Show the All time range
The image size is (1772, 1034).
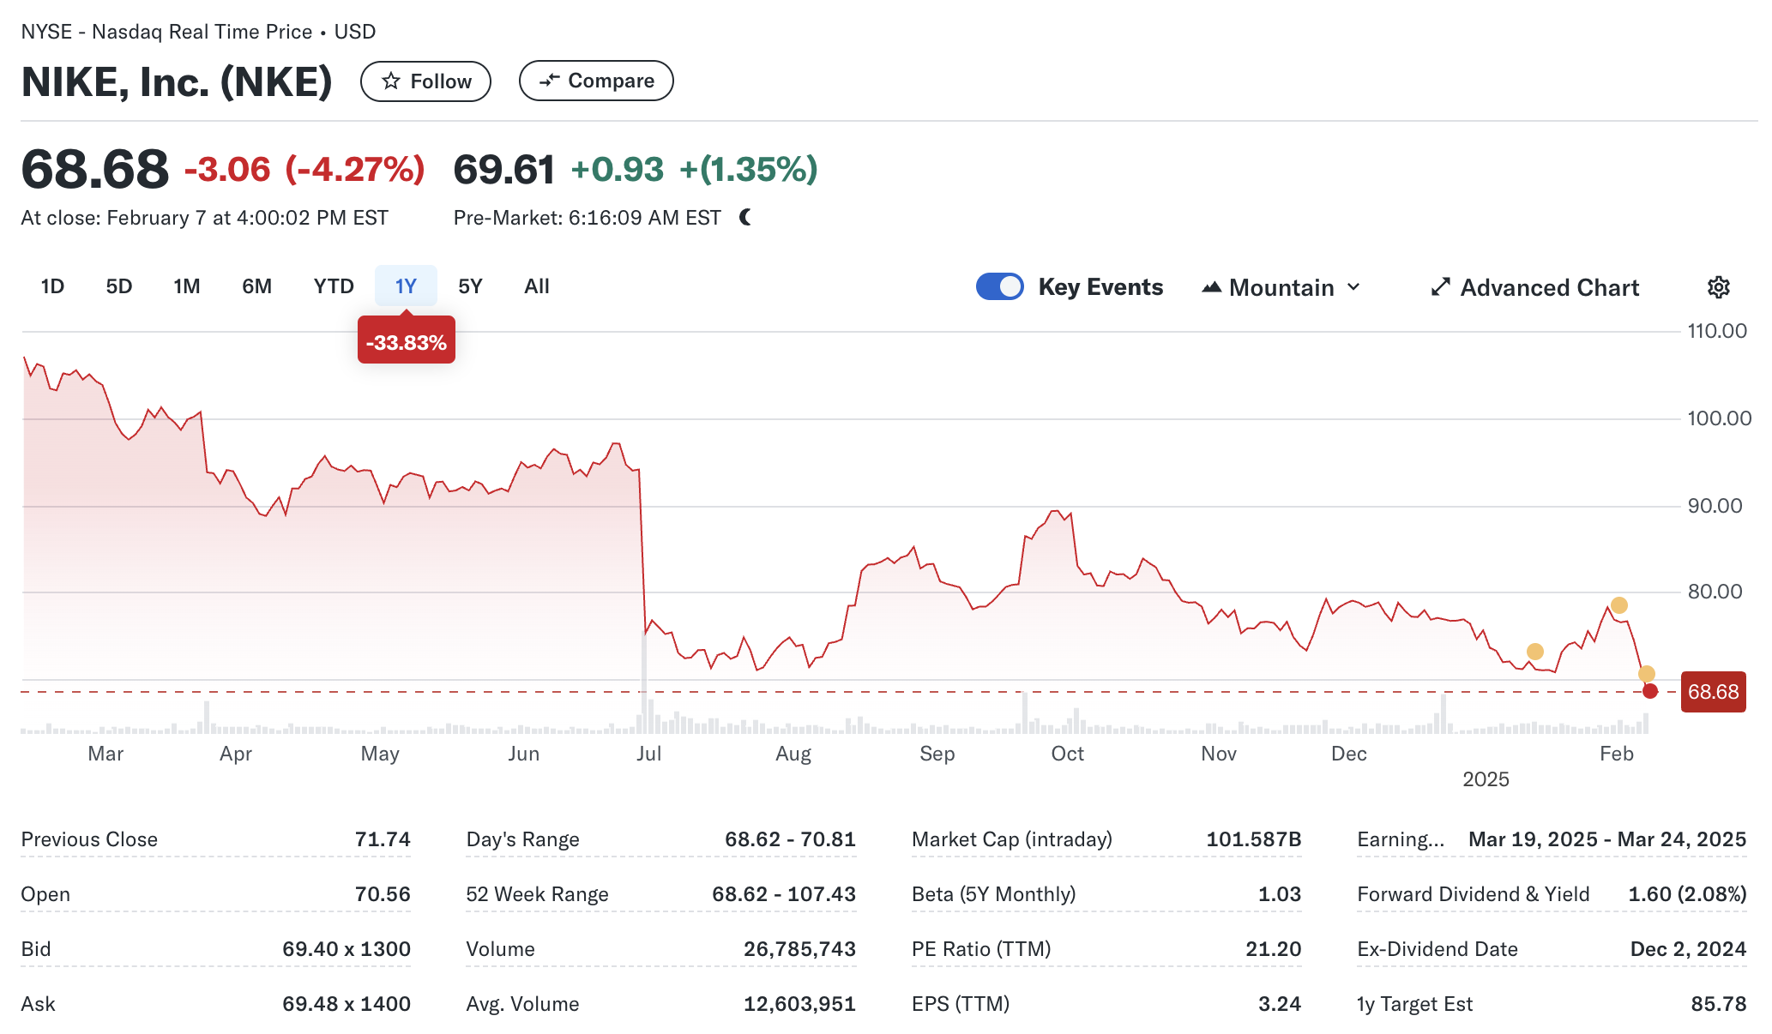coord(536,286)
